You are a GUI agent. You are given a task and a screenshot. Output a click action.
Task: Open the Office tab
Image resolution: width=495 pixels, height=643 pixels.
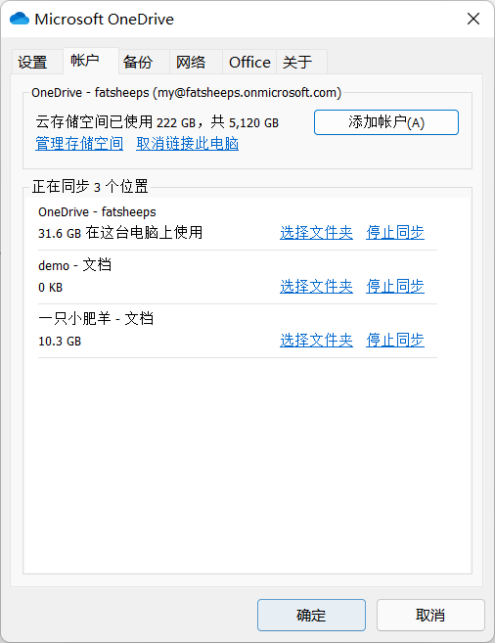pyautogui.click(x=249, y=63)
